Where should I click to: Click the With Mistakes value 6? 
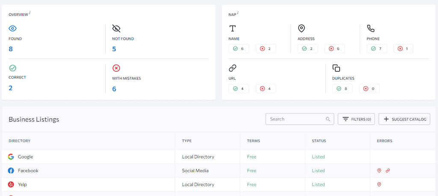click(x=114, y=89)
